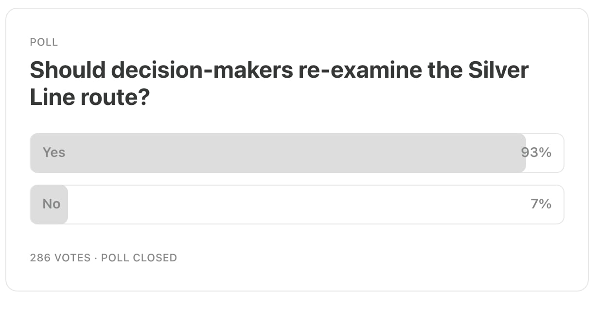Click the 93% result figure
600x309 pixels.
[536, 153]
